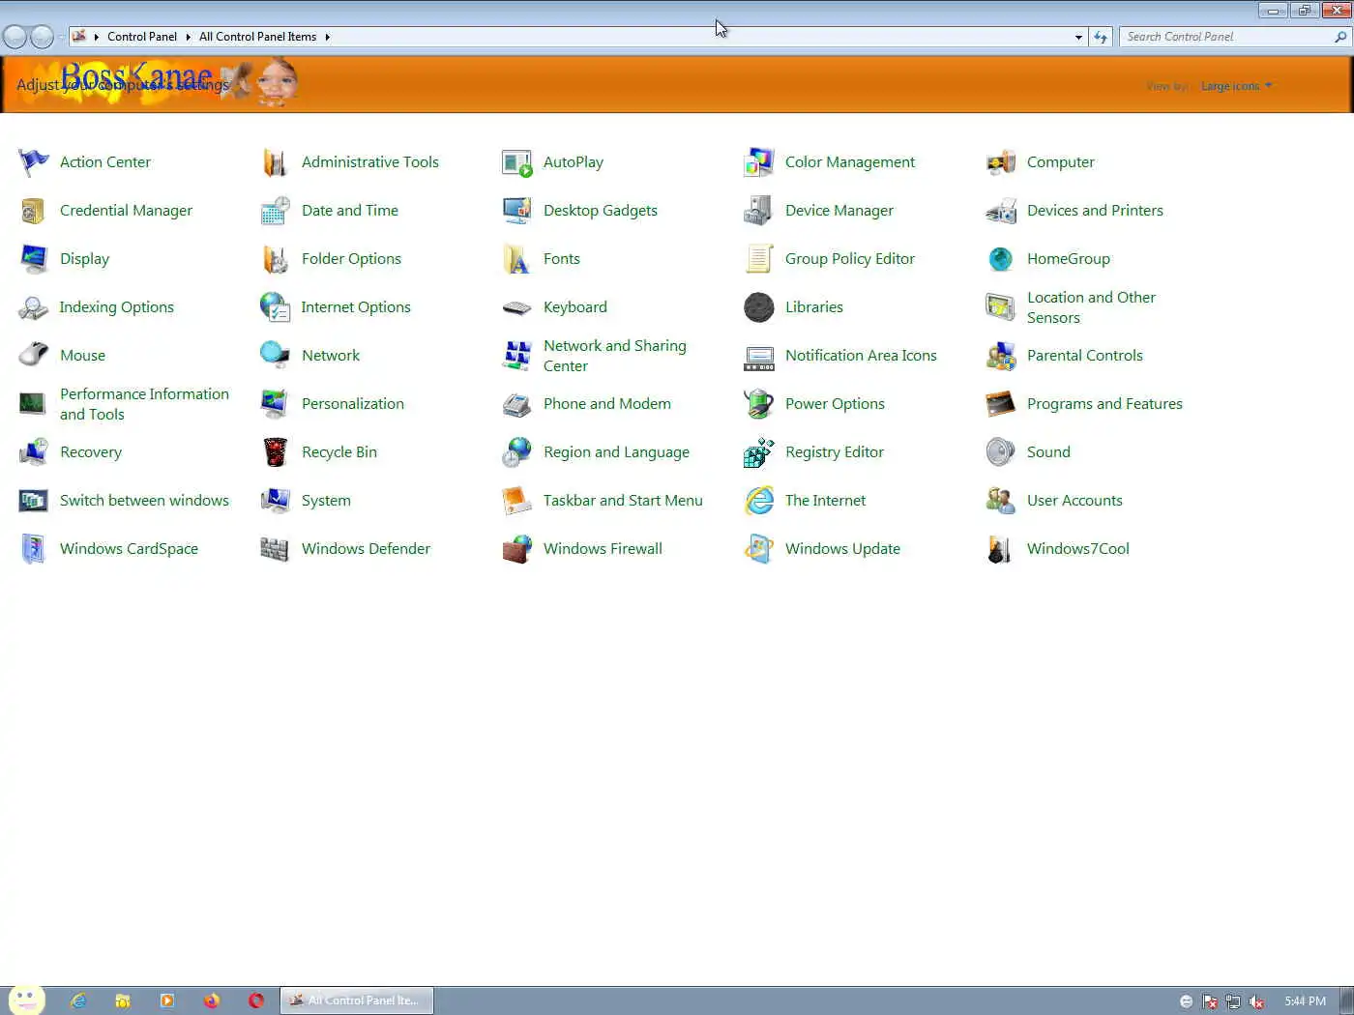This screenshot has width=1354, height=1015.
Task: Click the Recycle Bin icon
Action: click(x=276, y=452)
